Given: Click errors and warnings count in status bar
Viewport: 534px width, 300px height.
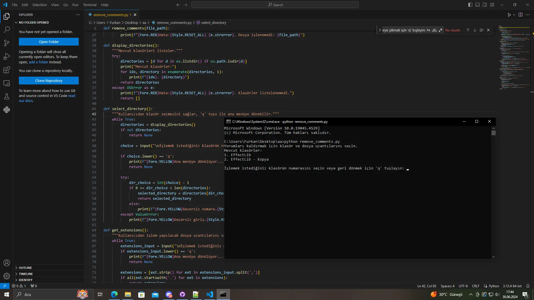Looking at the screenshot, I should click(19, 286).
